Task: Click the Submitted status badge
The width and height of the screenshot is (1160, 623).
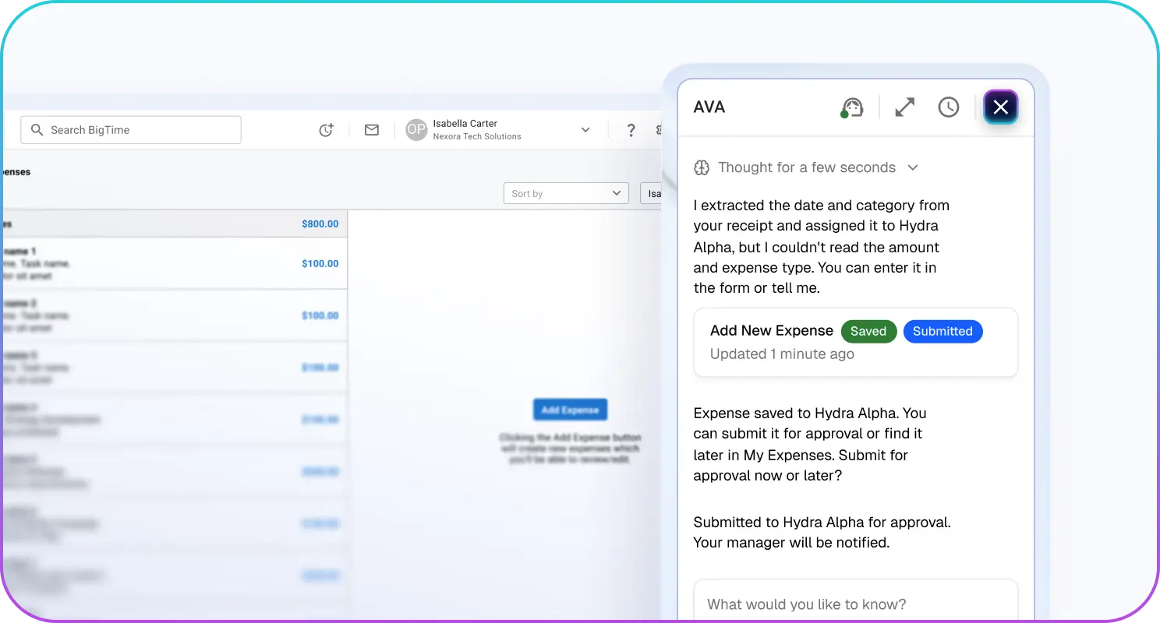Action: click(942, 331)
